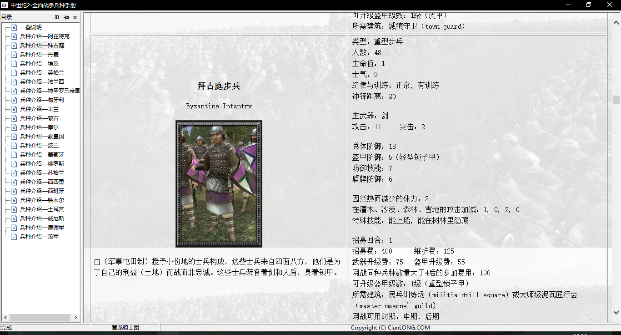Select 兵种介绍—西西里 entry
Screen dimensions: 621x335
tap(42, 182)
